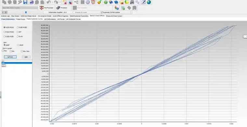Switch to the Processor module

coord(62,8)
